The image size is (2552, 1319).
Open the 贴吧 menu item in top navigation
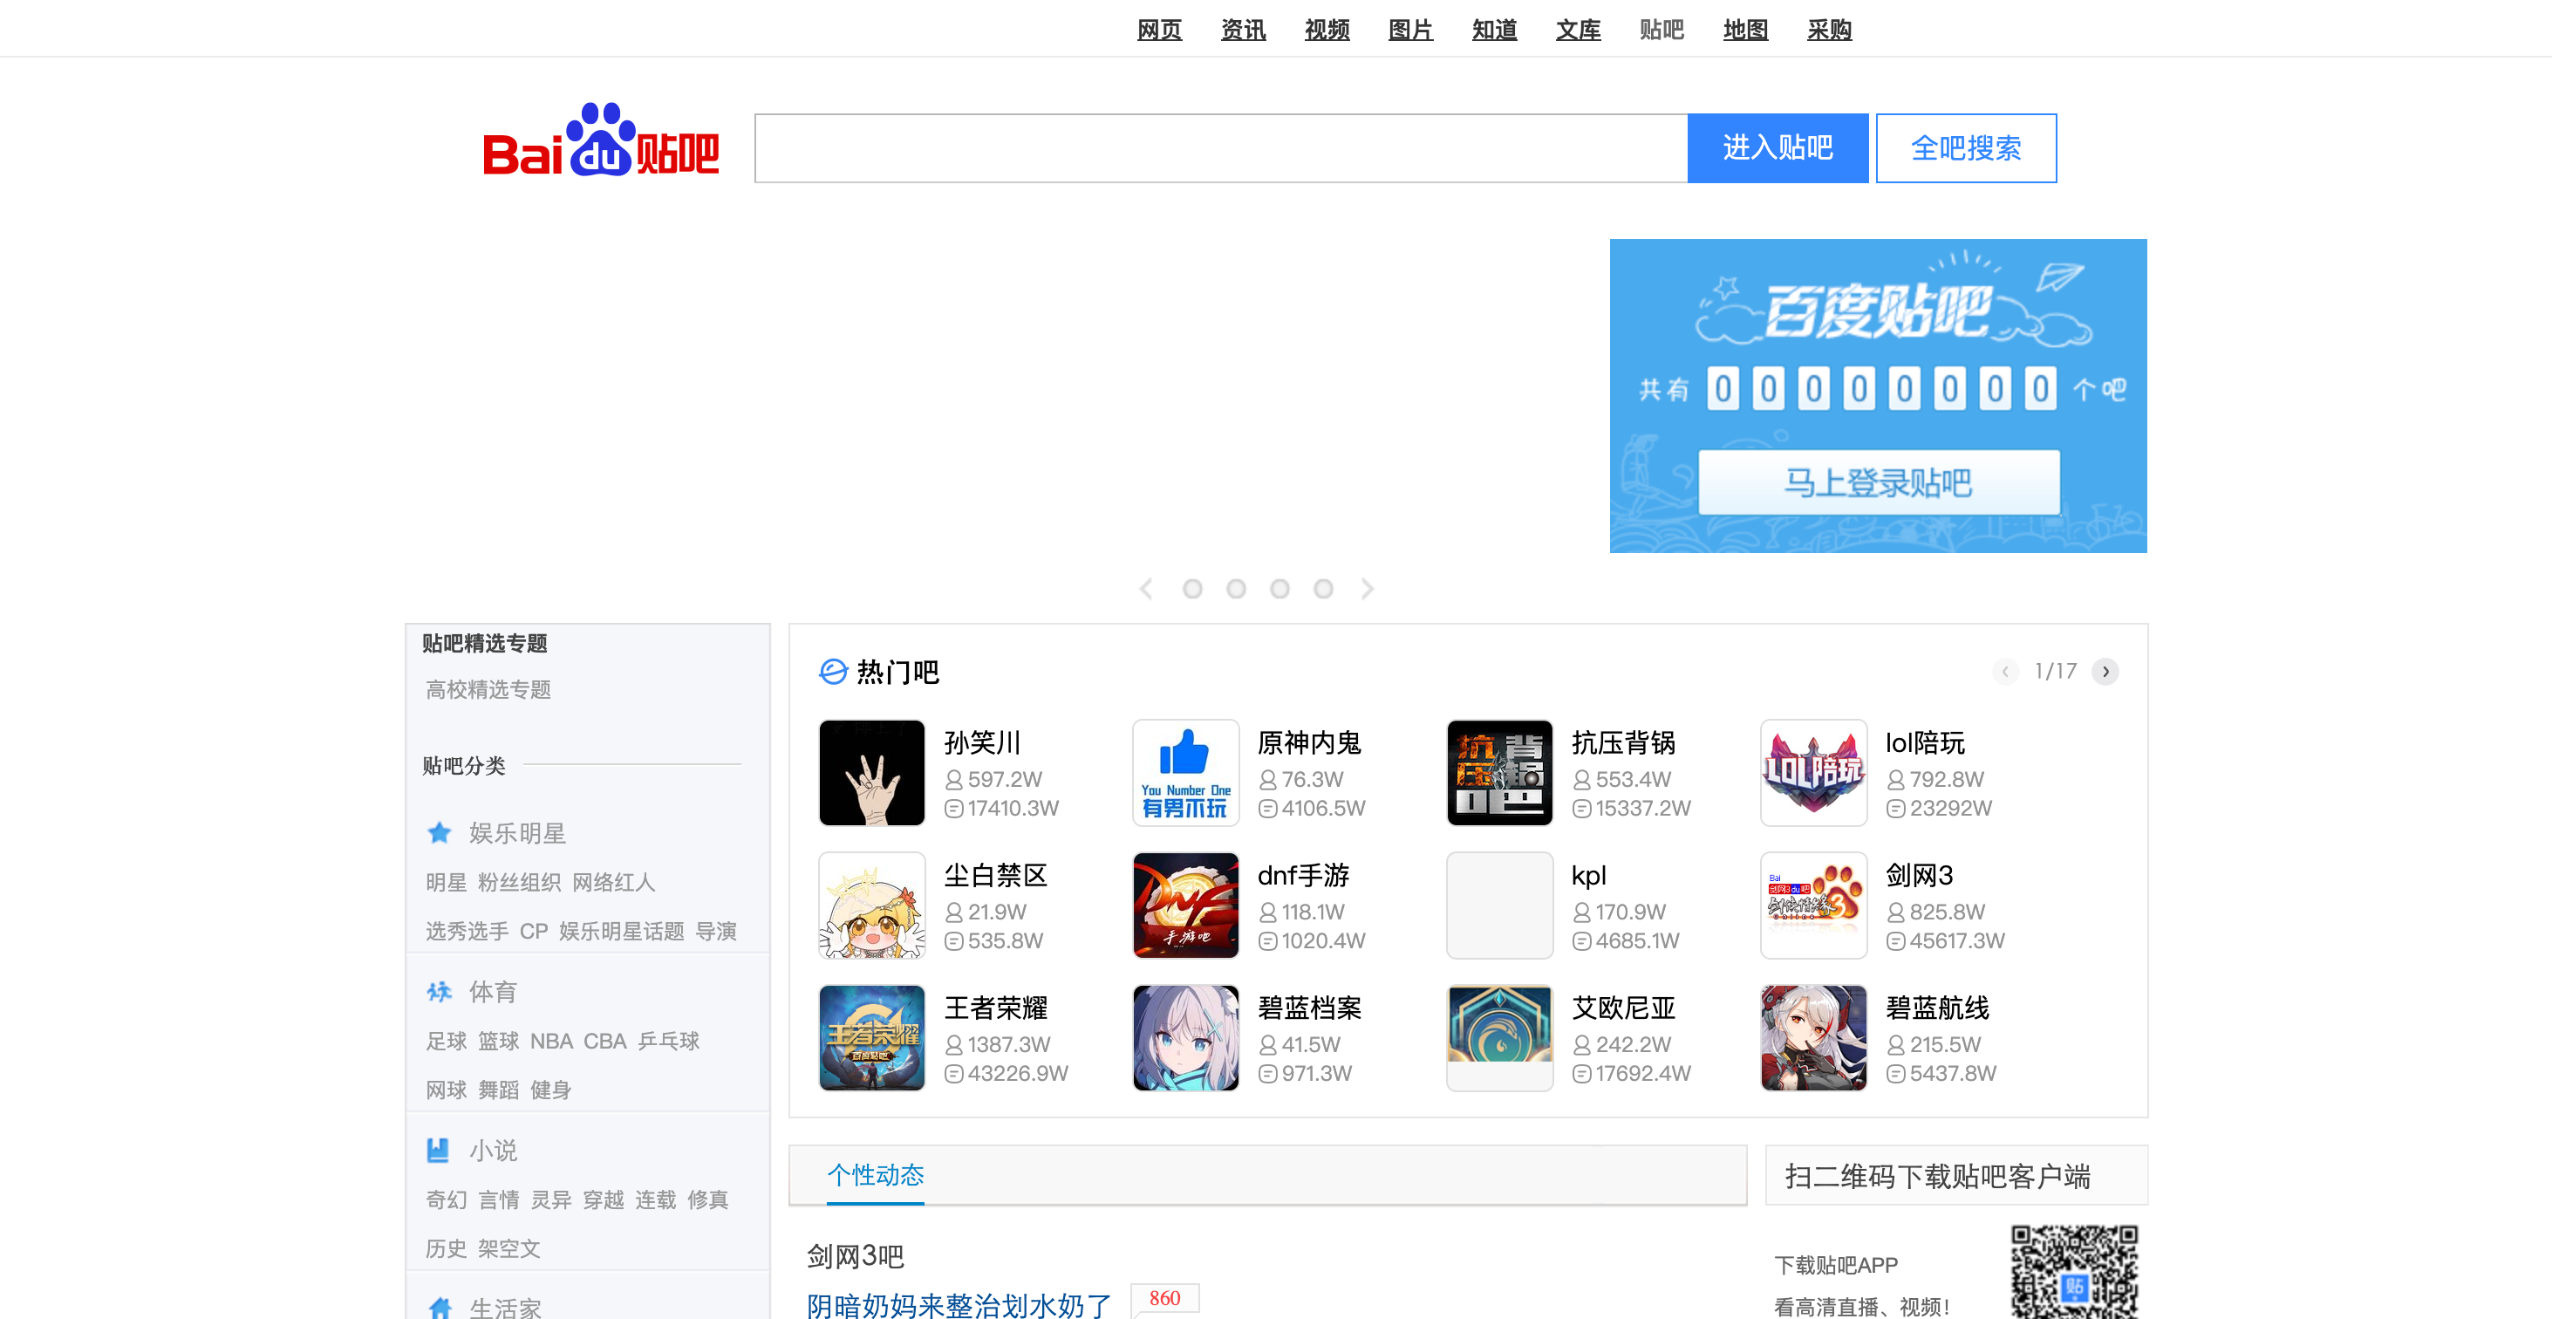(1662, 30)
